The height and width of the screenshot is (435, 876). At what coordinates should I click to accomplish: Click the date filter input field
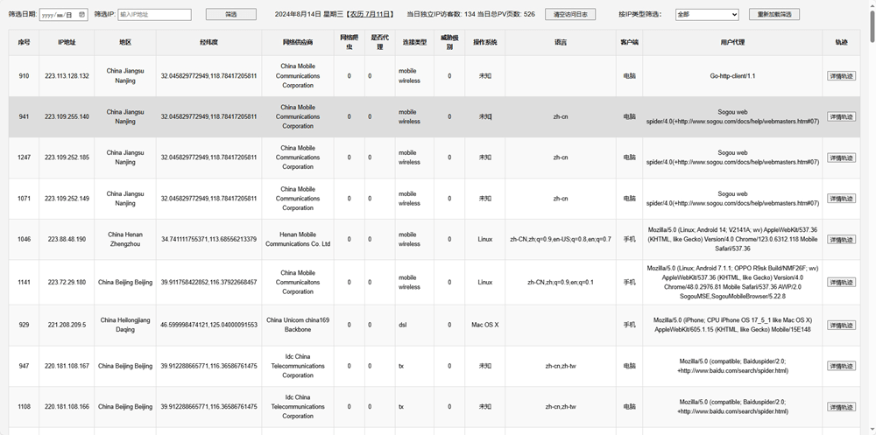point(64,15)
